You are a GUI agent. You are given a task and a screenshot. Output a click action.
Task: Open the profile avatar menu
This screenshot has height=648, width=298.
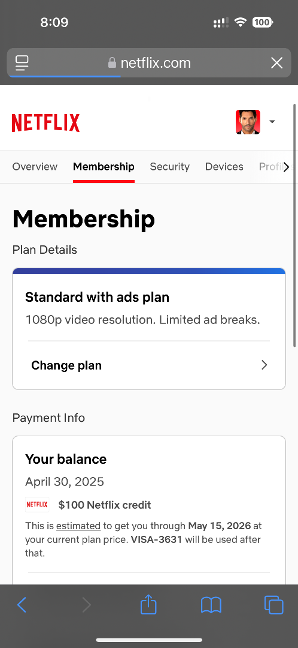pyautogui.click(x=248, y=122)
